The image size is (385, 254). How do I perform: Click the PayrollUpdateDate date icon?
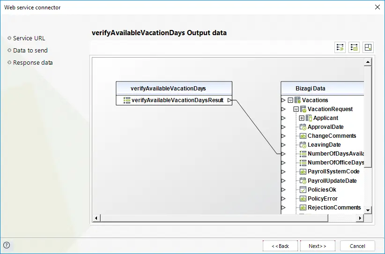303,180
